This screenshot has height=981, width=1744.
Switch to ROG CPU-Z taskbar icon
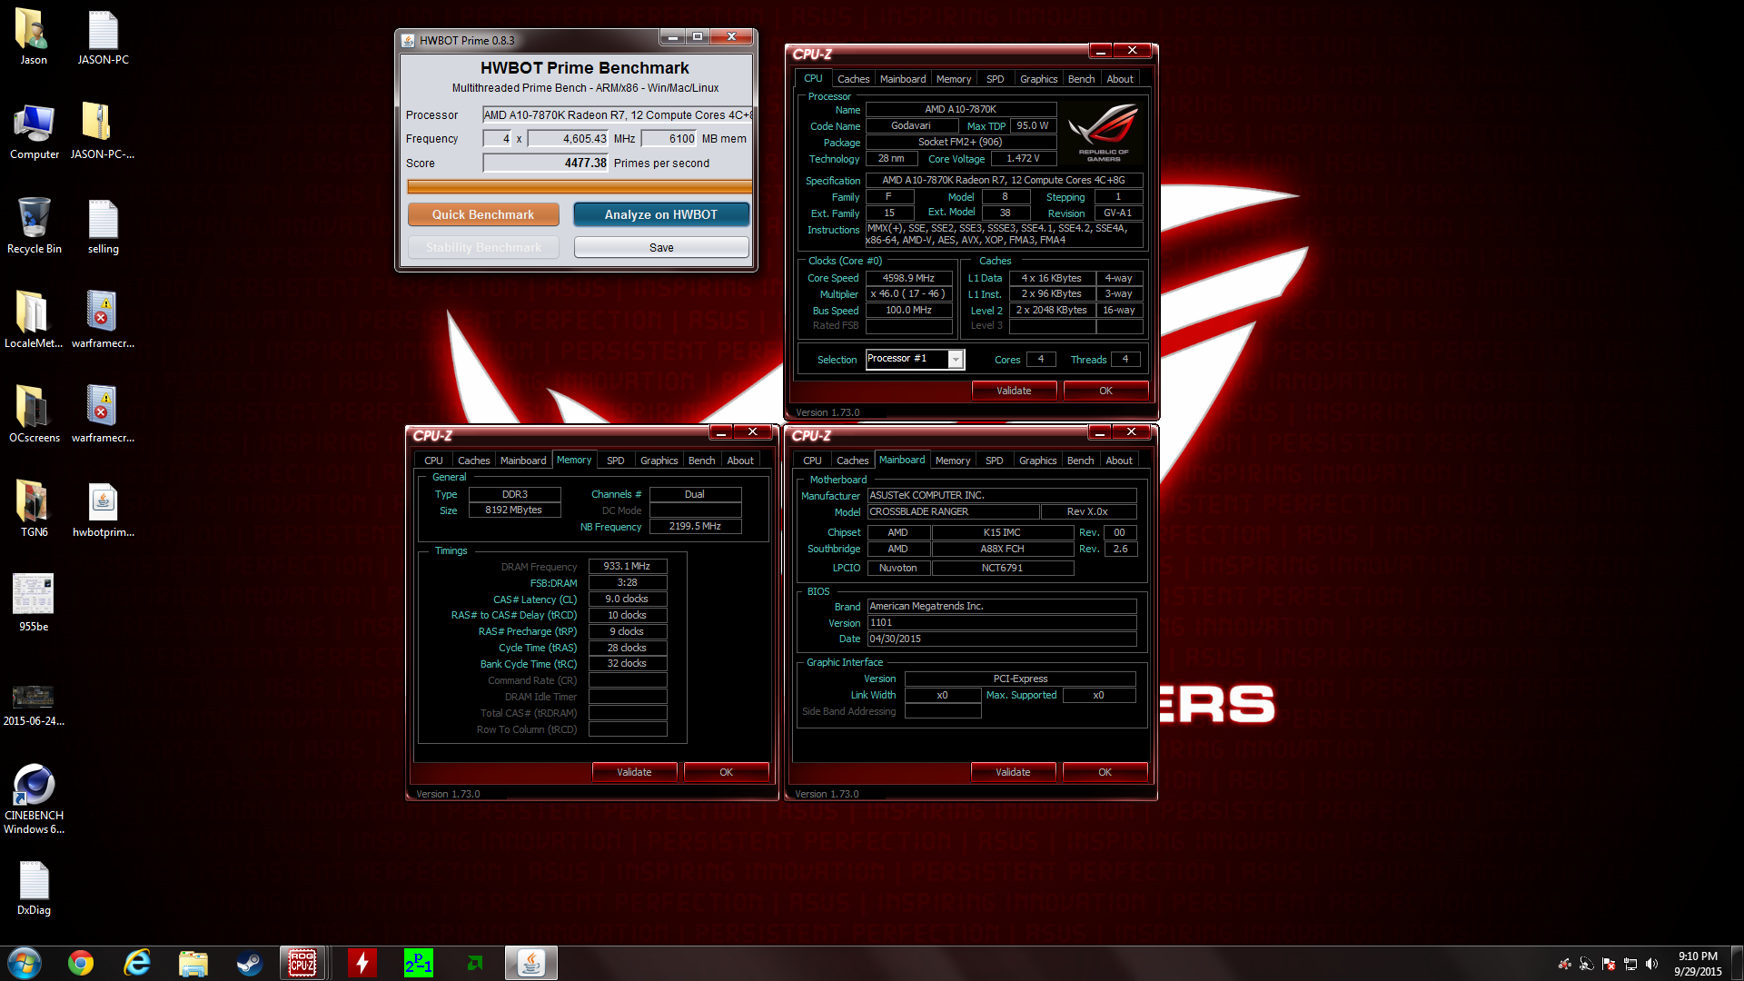(x=302, y=963)
